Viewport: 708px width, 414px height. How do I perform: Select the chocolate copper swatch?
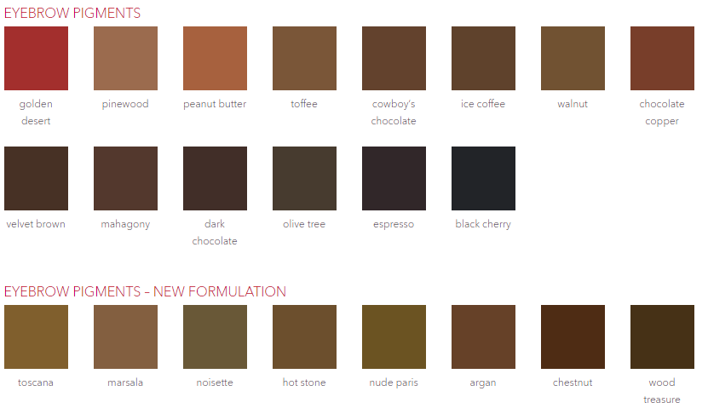(x=662, y=58)
